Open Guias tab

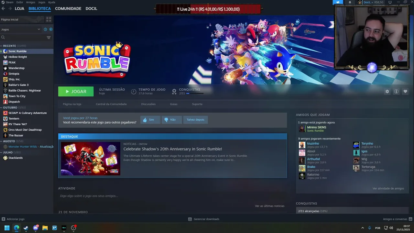click(174, 104)
